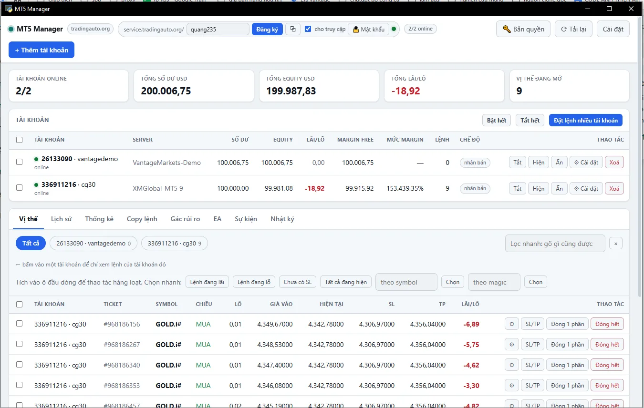644x408 pixels.
Task: Click the theo magic input field
Action: pos(494,282)
